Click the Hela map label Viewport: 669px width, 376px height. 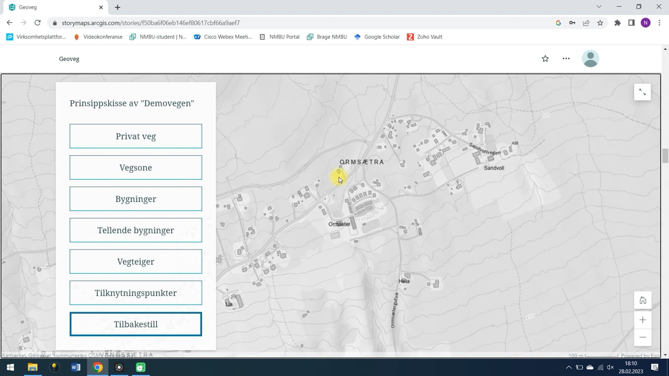pos(404,281)
